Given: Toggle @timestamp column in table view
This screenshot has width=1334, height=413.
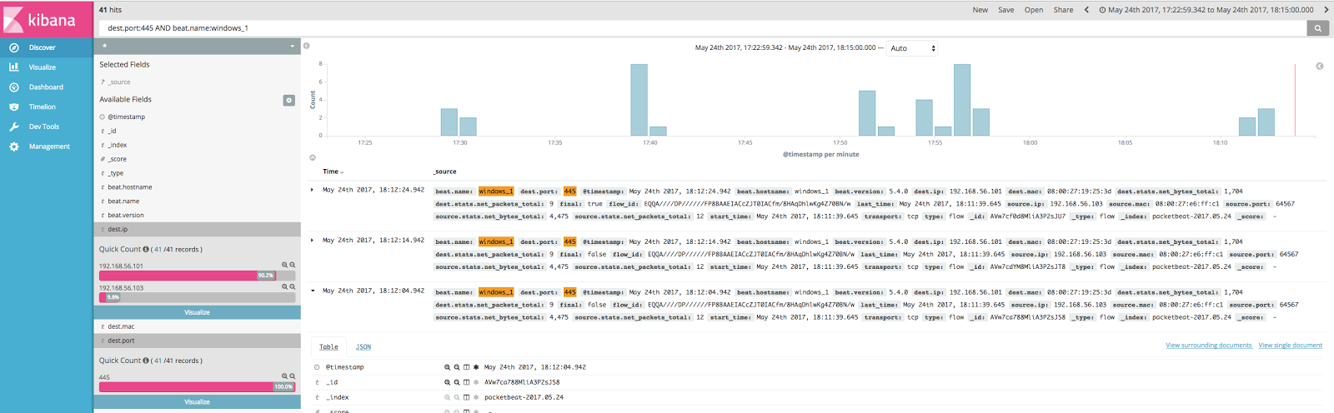Looking at the screenshot, I should coord(466,367).
